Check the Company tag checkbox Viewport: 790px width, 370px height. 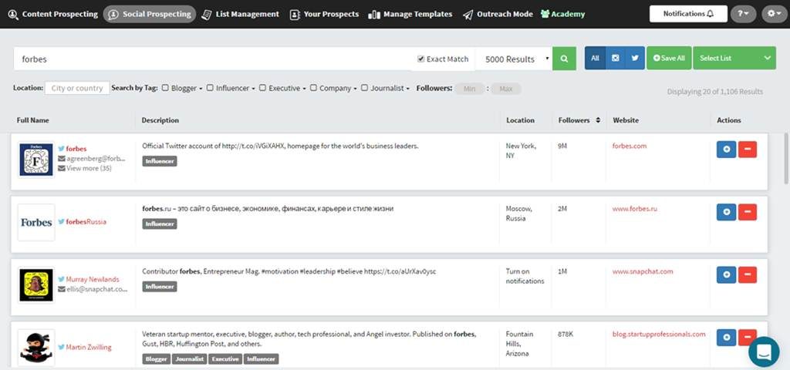pyautogui.click(x=313, y=88)
